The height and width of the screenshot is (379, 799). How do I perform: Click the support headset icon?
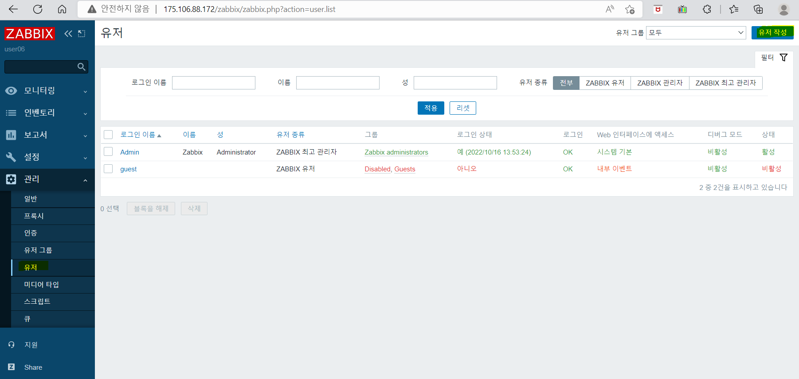tap(12, 344)
